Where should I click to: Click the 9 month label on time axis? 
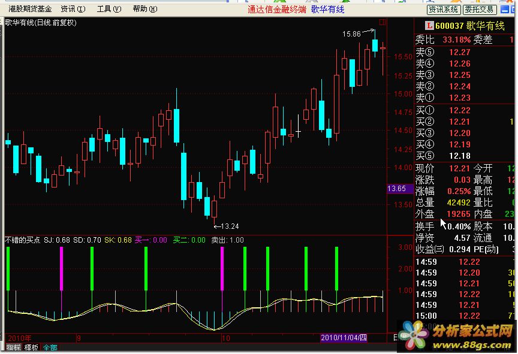coord(79,338)
